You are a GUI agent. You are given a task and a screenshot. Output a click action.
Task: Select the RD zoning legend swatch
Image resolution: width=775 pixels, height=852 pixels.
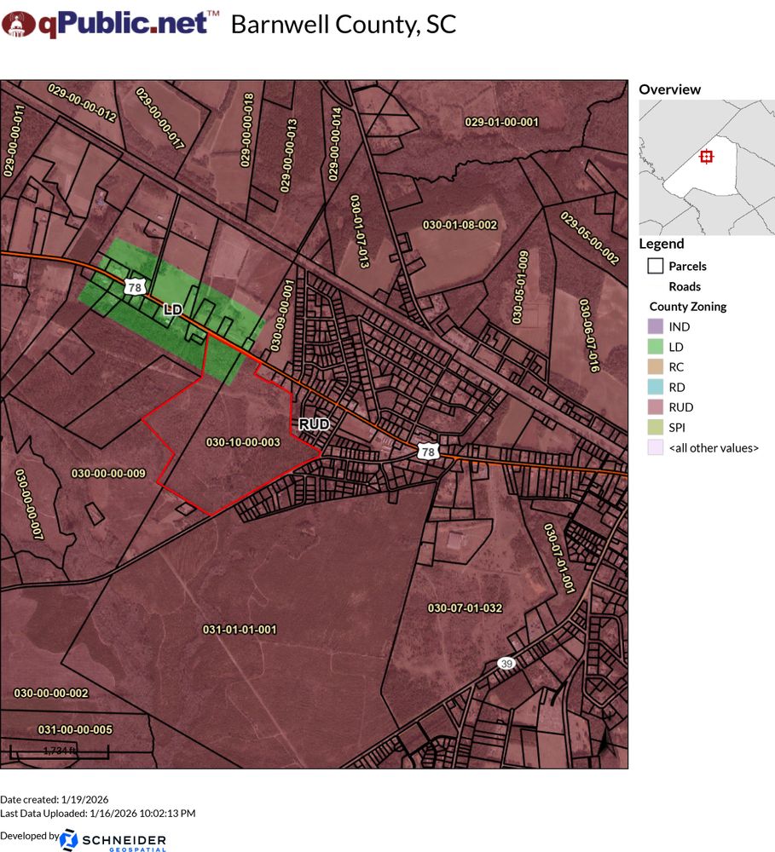(655, 388)
